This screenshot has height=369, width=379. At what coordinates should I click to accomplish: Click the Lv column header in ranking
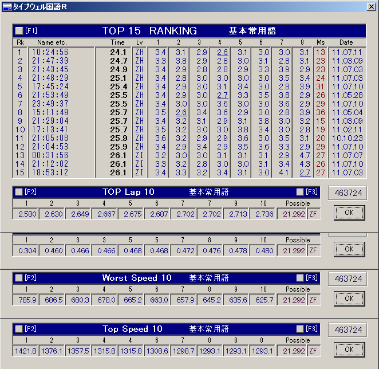(140, 42)
